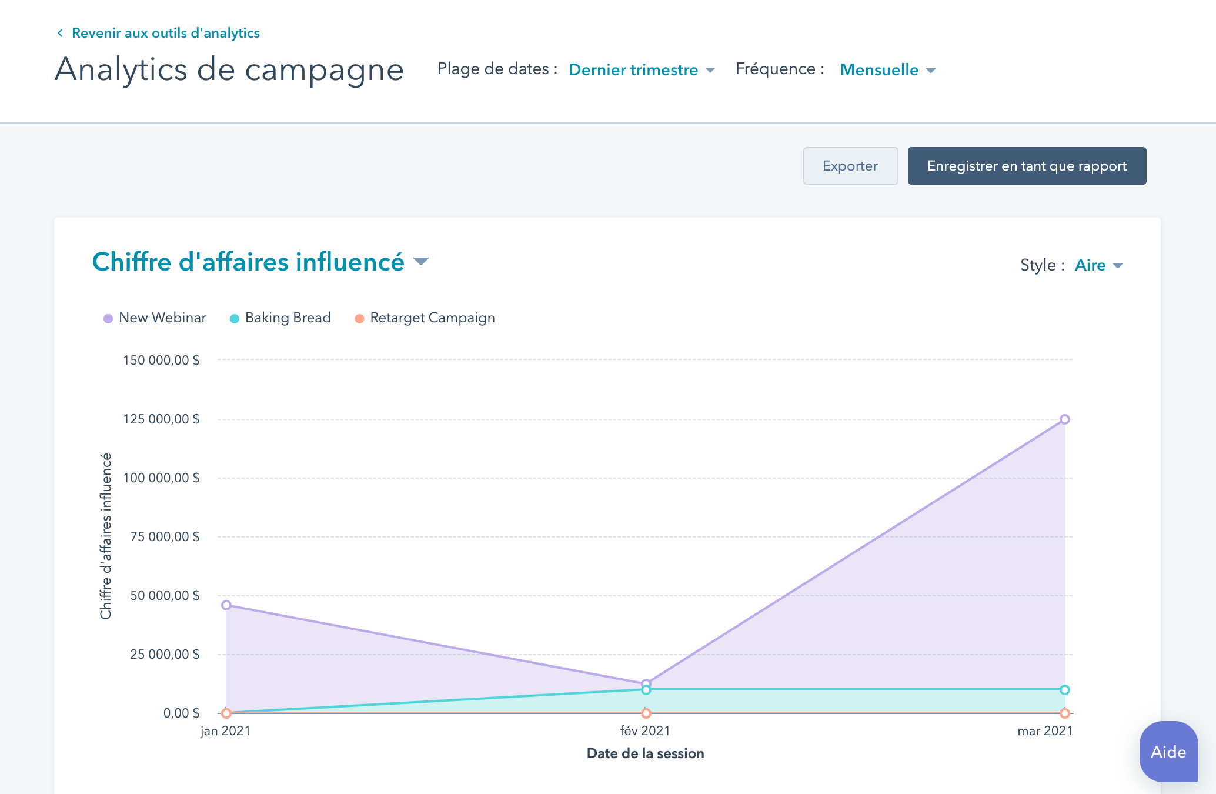Click the orange Retarget Campaign legend dot

point(359,319)
